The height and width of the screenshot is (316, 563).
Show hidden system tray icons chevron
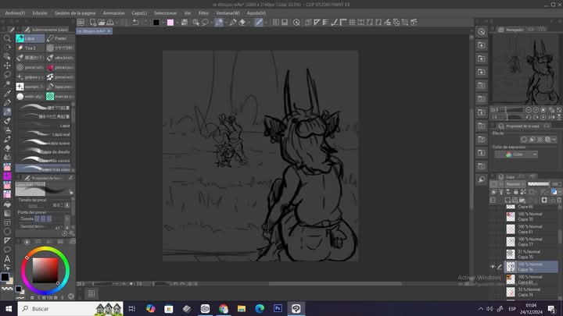pos(480,308)
